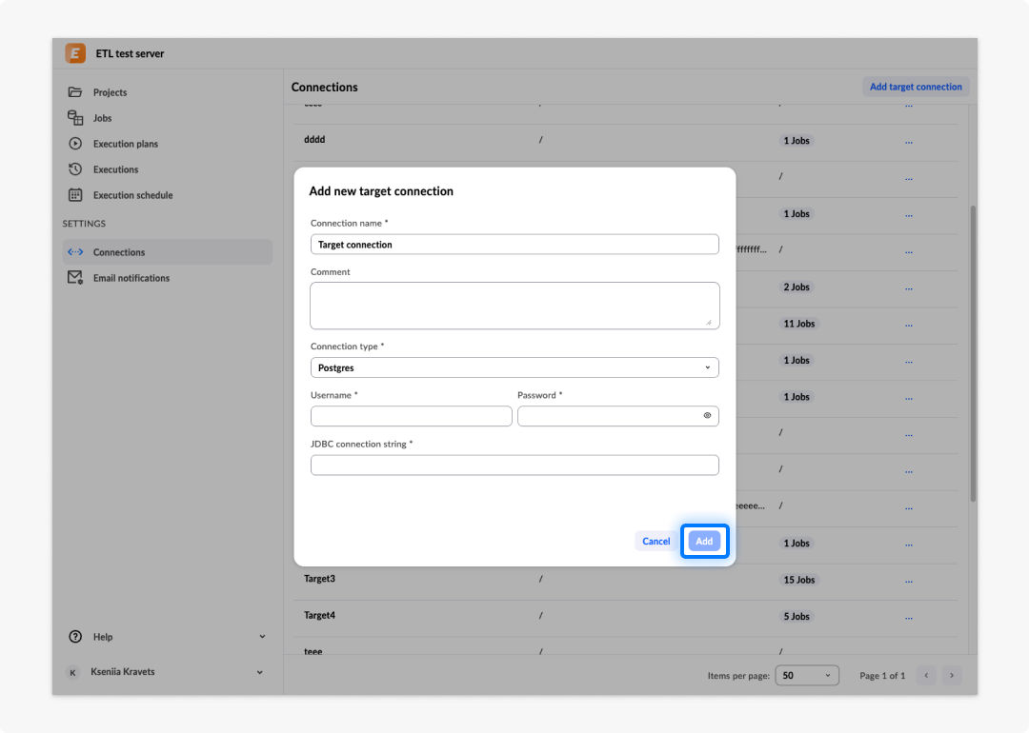1029x733 pixels.
Task: Click the Target3 connection name
Action: [319, 578]
